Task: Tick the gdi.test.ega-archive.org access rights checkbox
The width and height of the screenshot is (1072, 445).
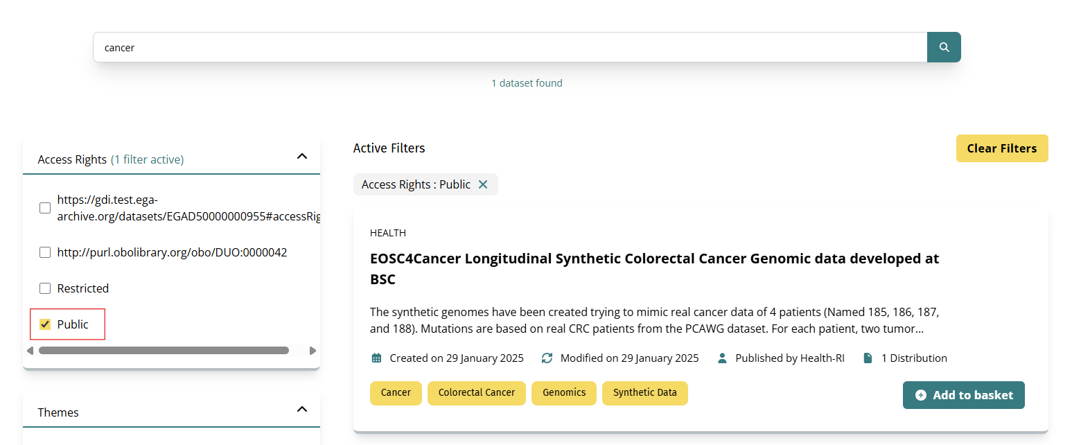Action: click(45, 208)
